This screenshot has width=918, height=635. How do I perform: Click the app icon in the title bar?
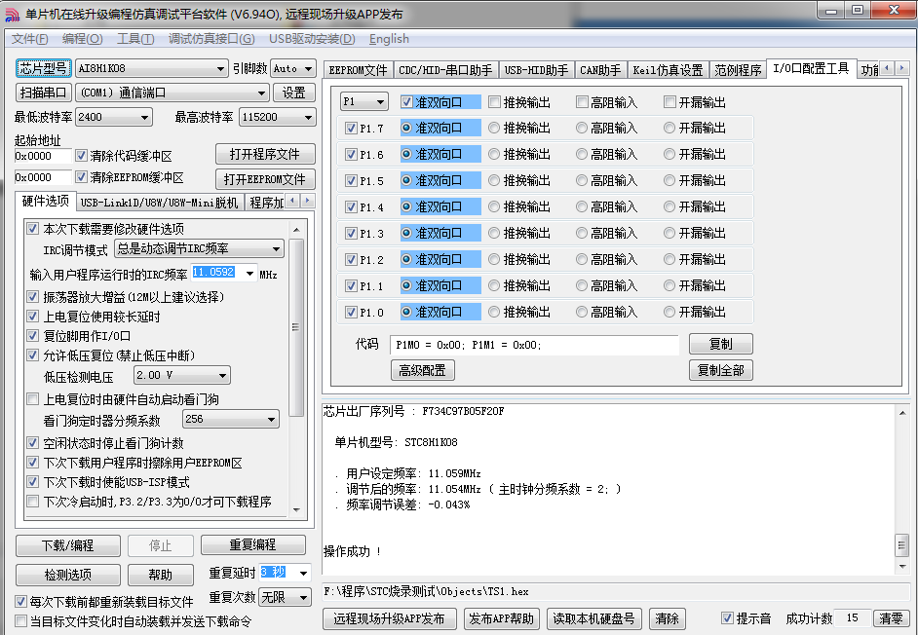click(x=13, y=14)
